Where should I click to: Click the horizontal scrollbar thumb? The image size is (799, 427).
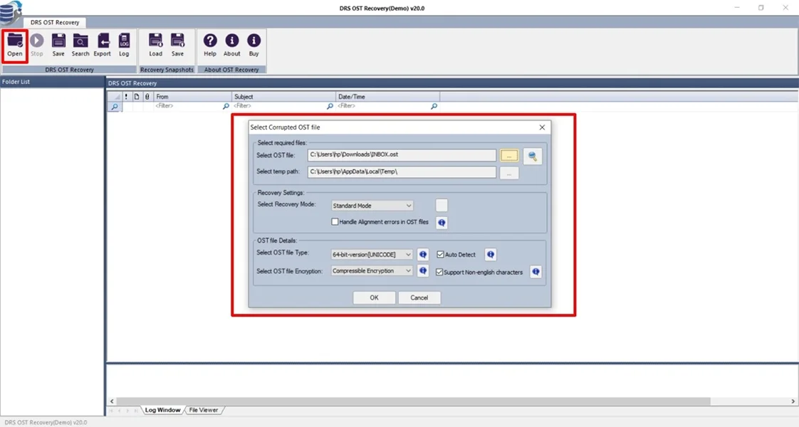point(413,401)
